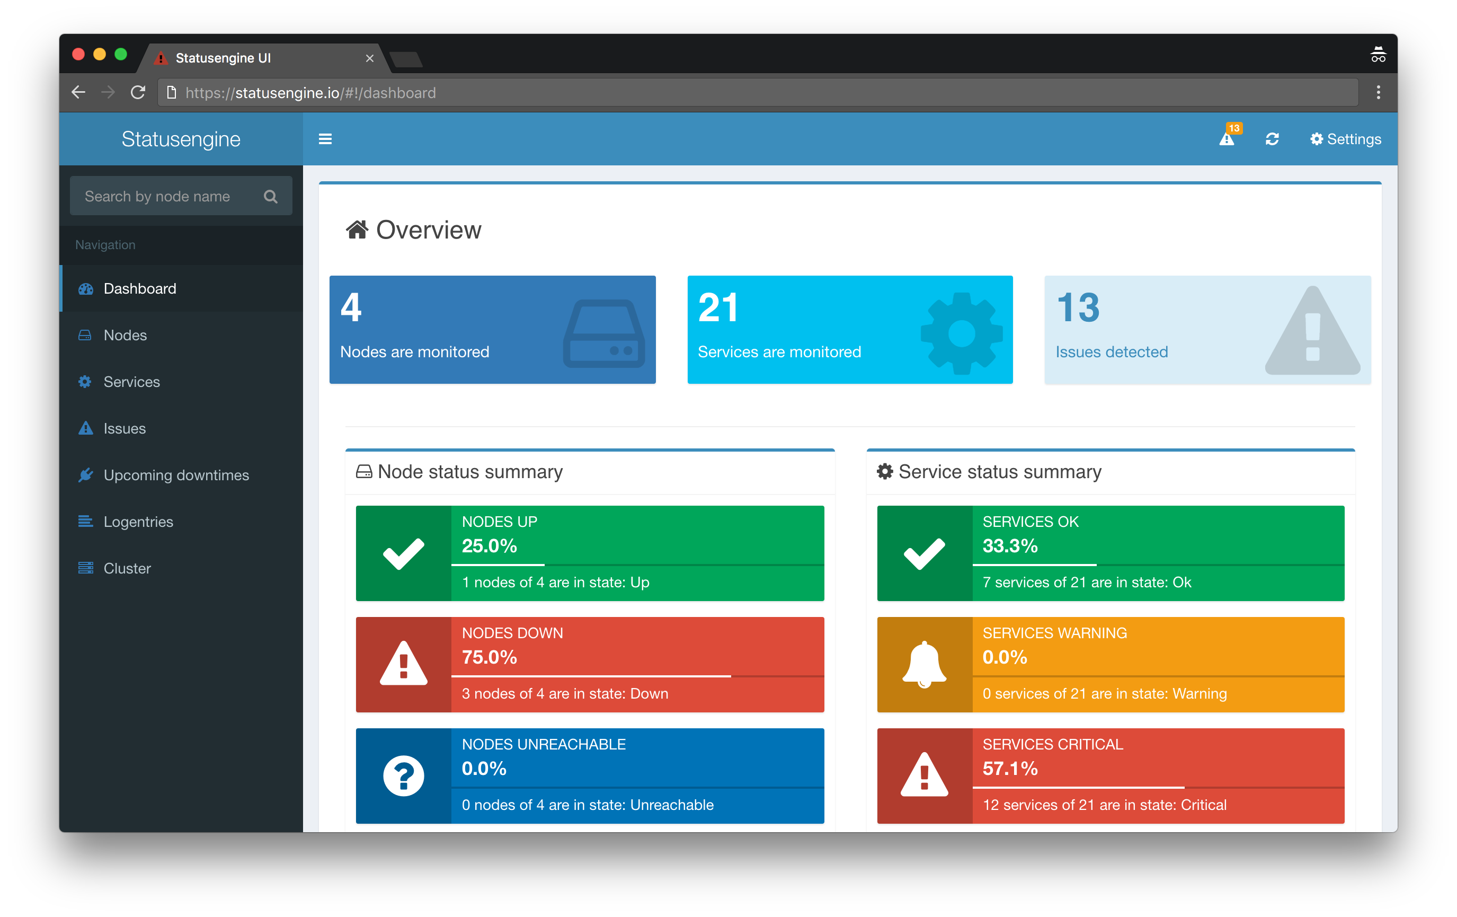
Task: Reload the page with the browser refresh button
Action: pos(138,93)
